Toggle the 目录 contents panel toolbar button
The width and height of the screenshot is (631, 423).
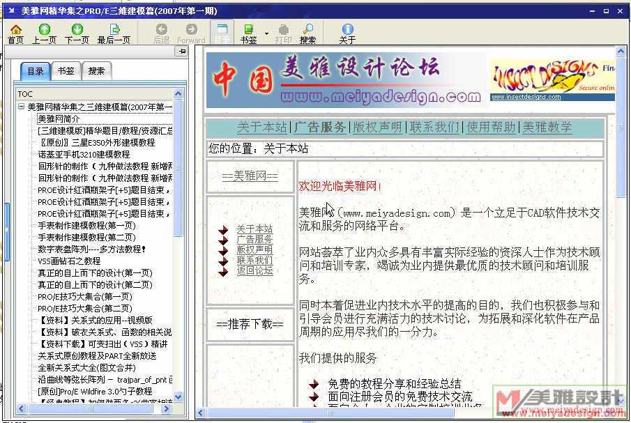[222, 32]
